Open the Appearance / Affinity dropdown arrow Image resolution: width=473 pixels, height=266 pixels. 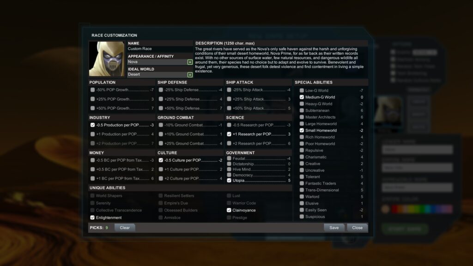(190, 62)
